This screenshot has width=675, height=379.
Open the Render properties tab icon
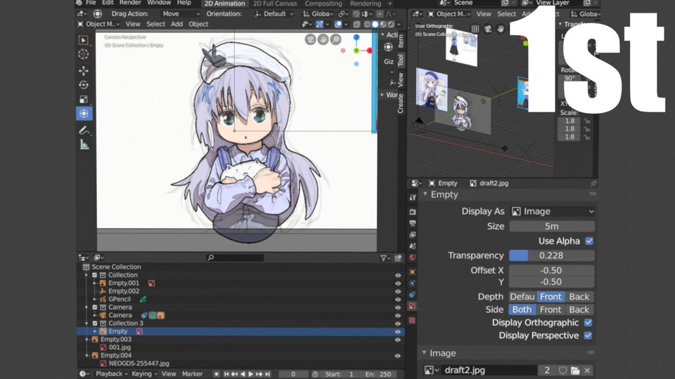click(x=413, y=212)
